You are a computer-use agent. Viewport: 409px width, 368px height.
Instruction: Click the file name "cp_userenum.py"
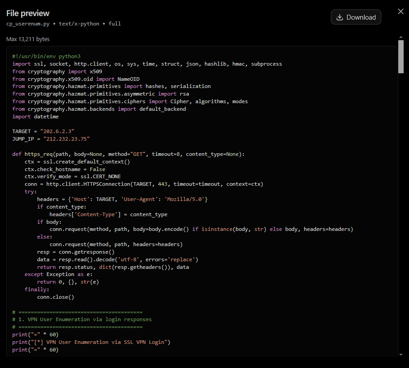coord(28,24)
